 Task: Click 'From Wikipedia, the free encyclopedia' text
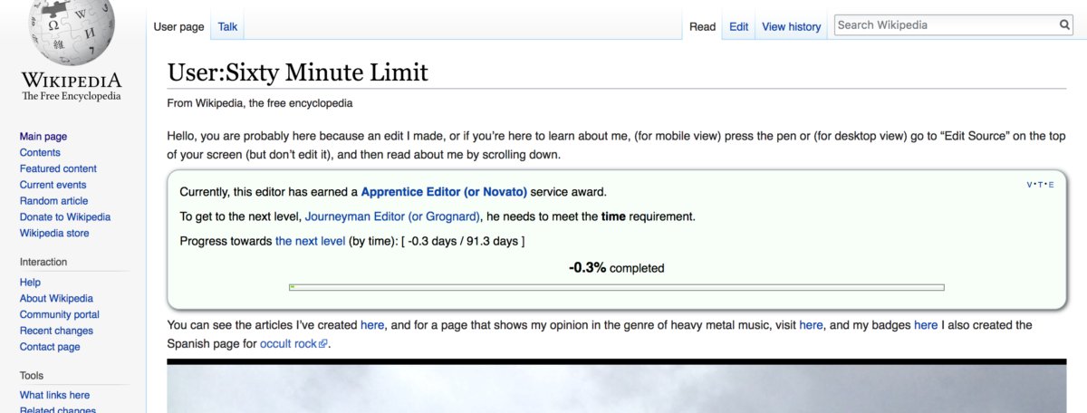click(x=260, y=103)
